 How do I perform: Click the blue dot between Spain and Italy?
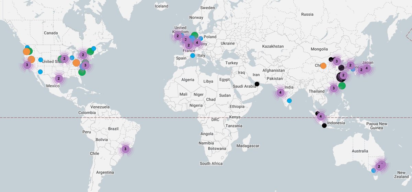click(193, 55)
